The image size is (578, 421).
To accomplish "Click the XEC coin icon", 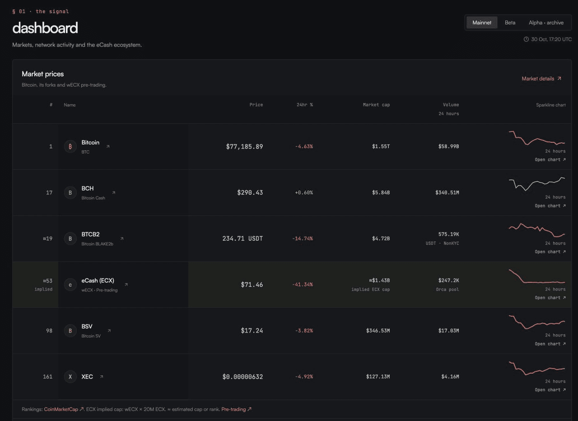I will coord(70,377).
